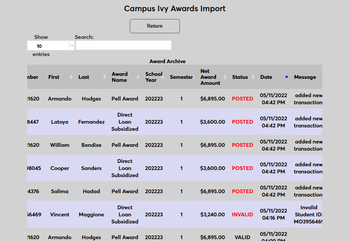Click the Return button

[154, 26]
